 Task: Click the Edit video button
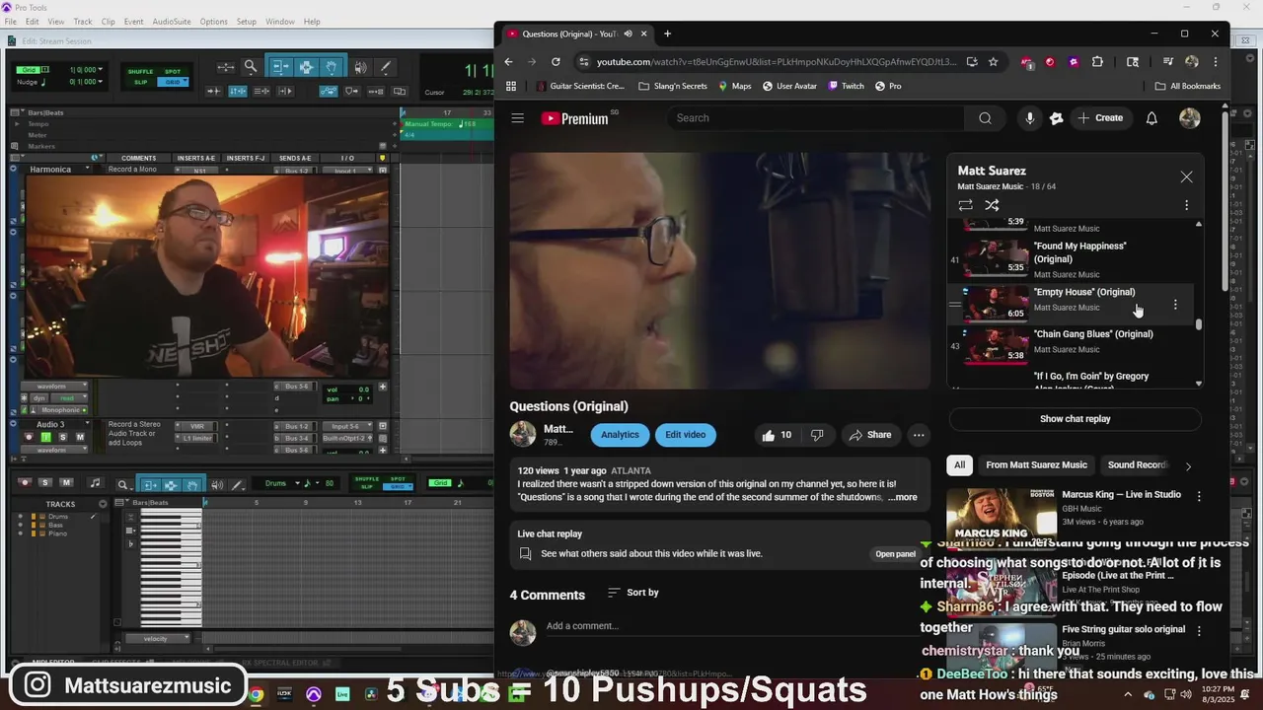click(x=685, y=435)
